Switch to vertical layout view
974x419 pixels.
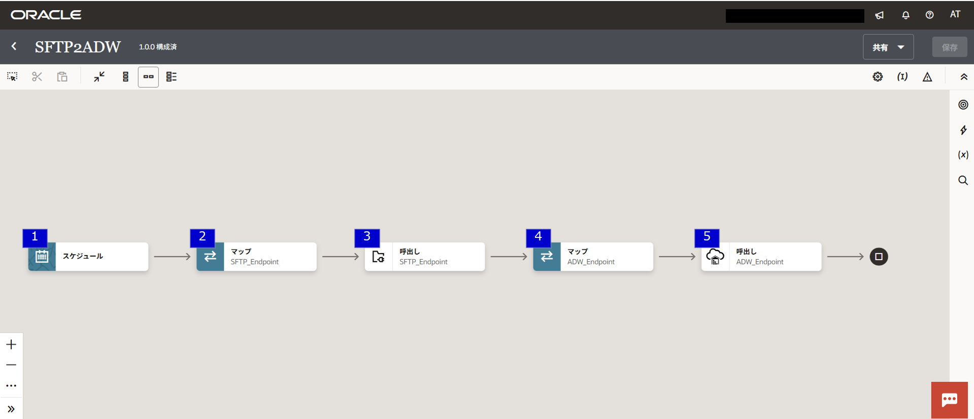(125, 77)
